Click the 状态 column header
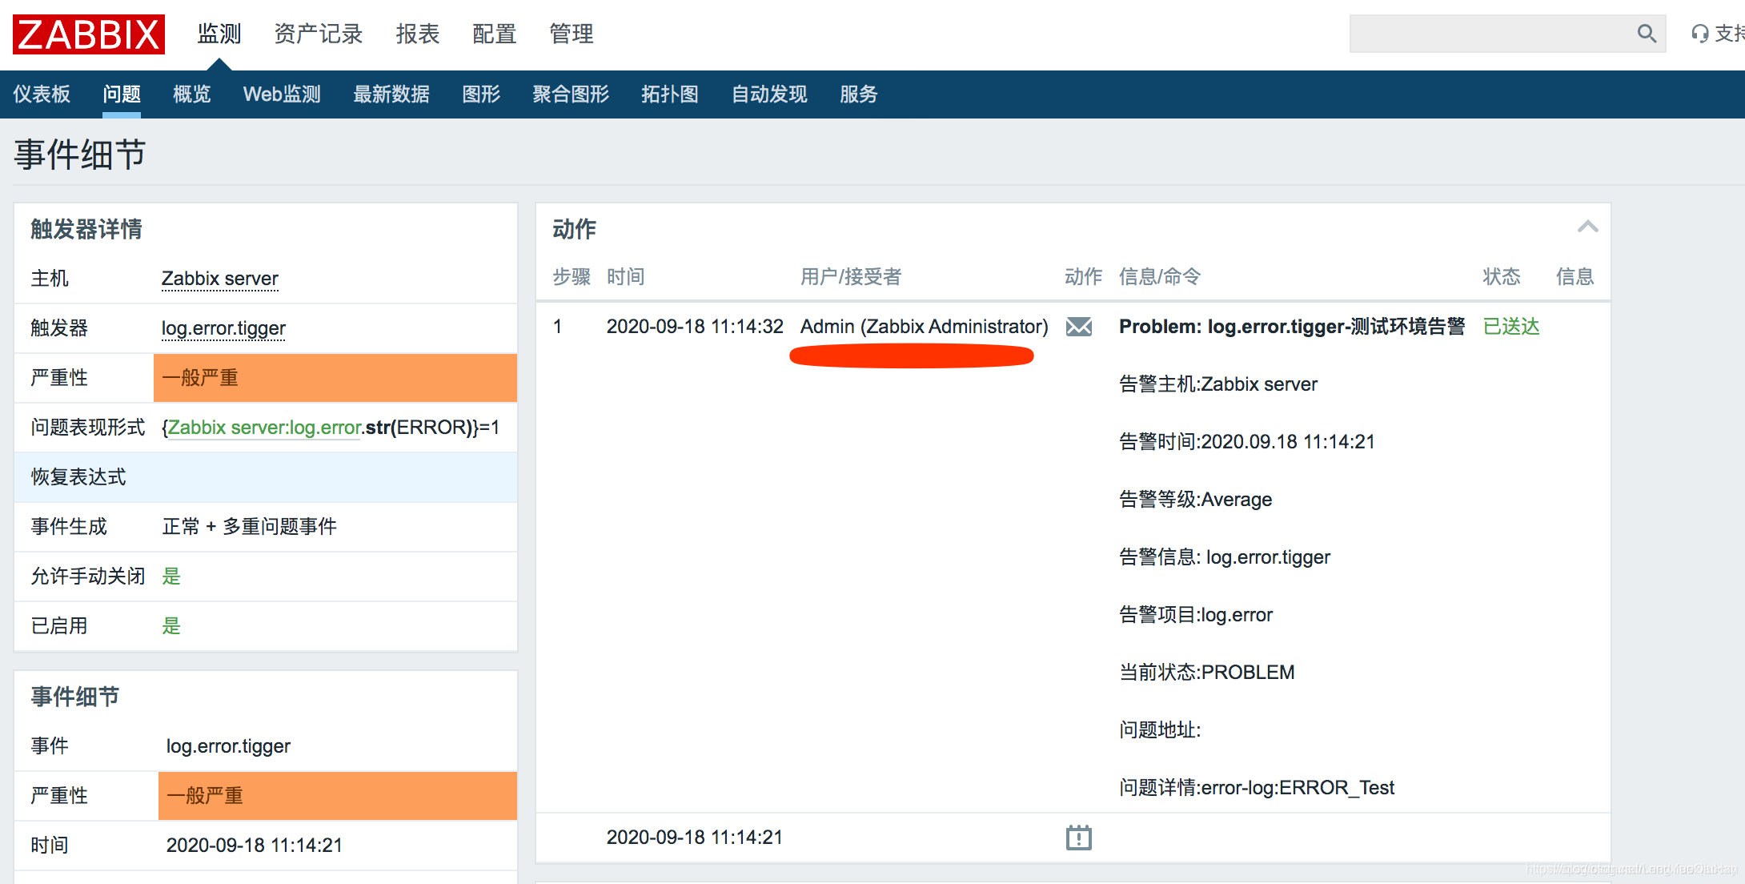This screenshot has width=1745, height=884. coord(1502,277)
